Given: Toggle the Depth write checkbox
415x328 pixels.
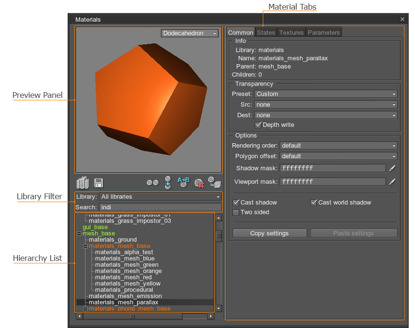Looking at the screenshot, I should 258,125.
